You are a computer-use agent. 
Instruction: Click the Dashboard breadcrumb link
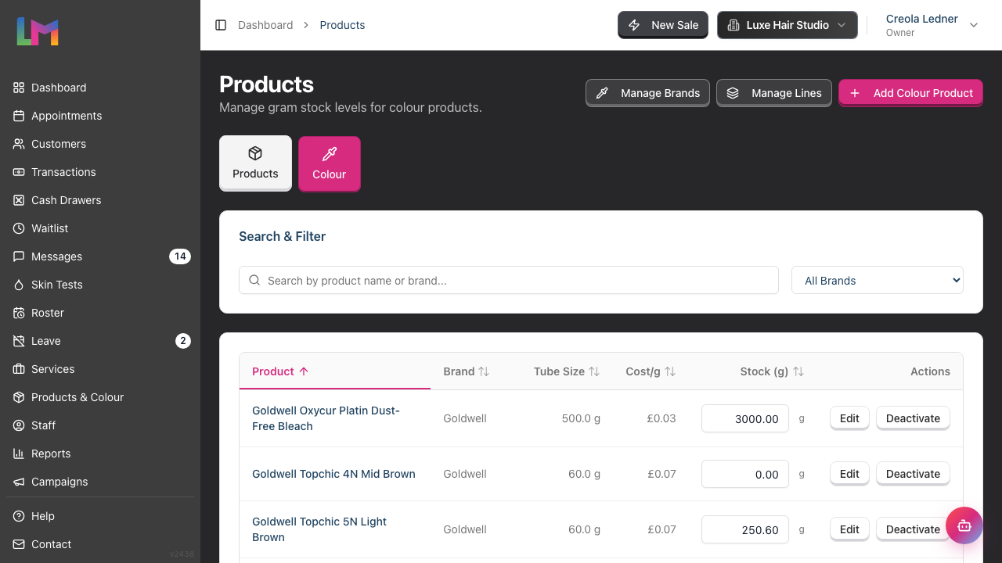(265, 25)
